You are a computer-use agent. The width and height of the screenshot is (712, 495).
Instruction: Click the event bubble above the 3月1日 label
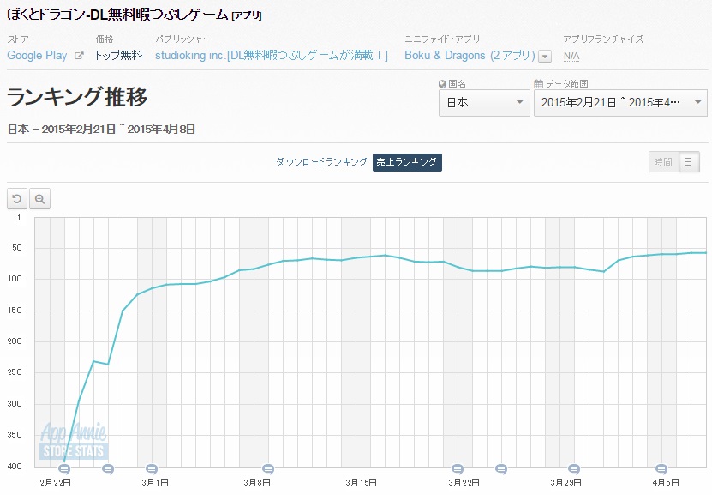pos(152,469)
